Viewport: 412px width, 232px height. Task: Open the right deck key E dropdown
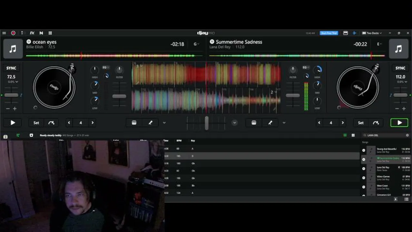(x=379, y=44)
